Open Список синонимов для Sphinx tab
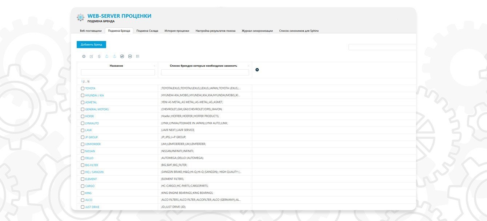 (299, 31)
